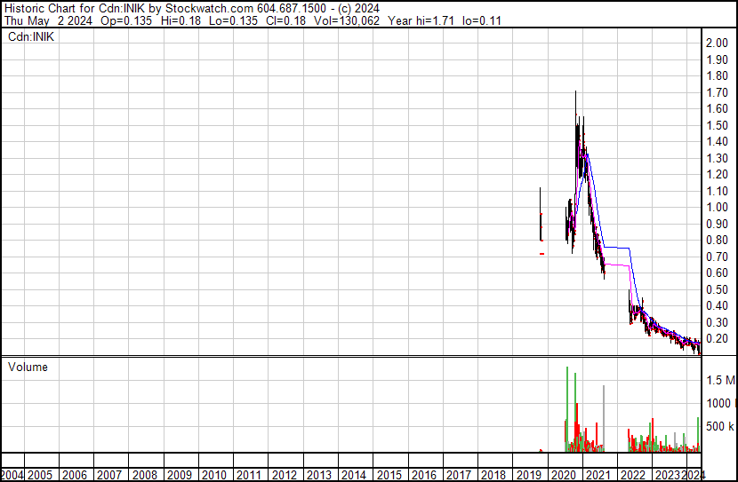This screenshot has width=738, height=482.
Task: Click the 2022 year label on time axis
Action: tap(633, 476)
